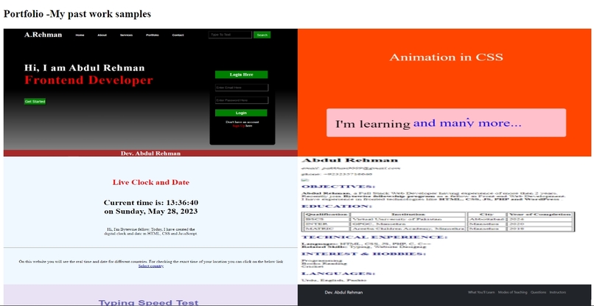This screenshot has width=594, height=306.
Task: Select the Portfolio nav item
Action: pos(153,35)
